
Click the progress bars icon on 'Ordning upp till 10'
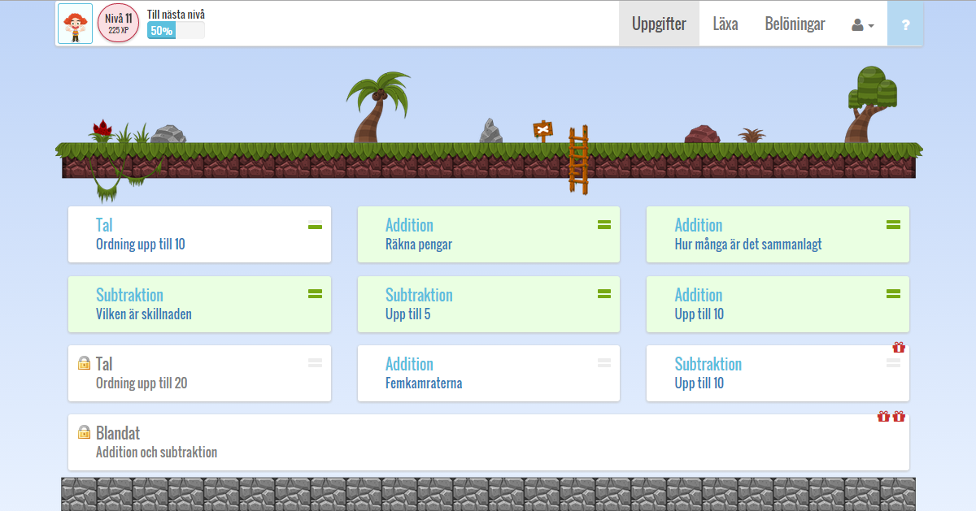tap(316, 225)
